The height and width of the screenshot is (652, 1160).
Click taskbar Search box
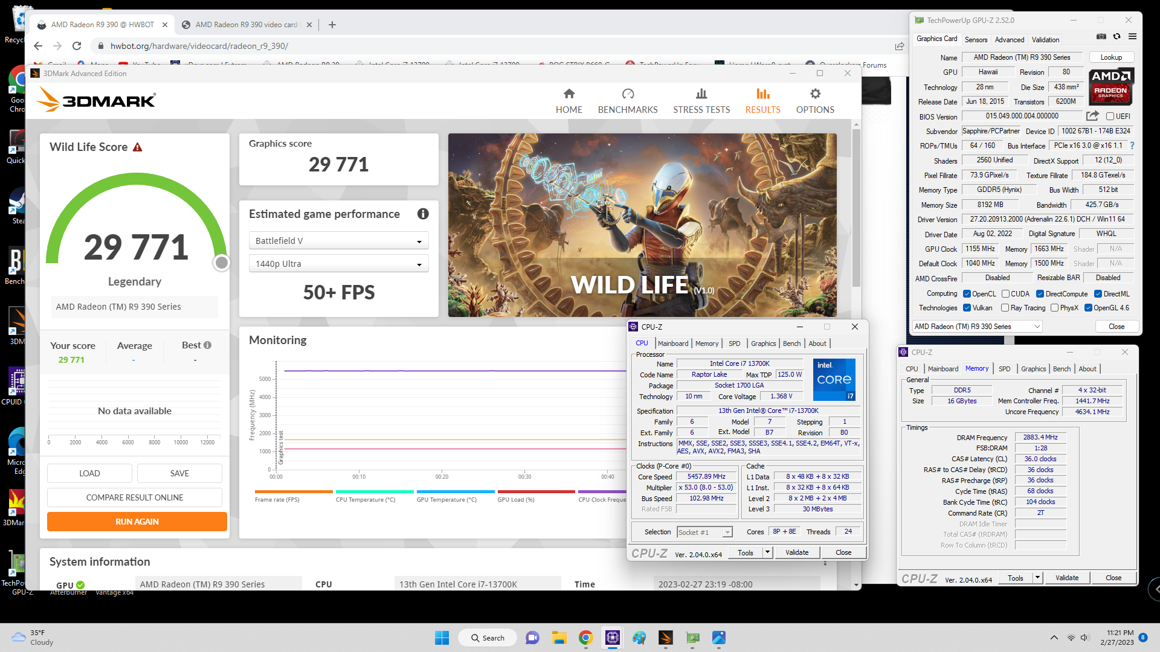[488, 638]
